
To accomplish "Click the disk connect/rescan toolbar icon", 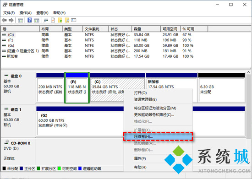I will click(x=46, y=20).
